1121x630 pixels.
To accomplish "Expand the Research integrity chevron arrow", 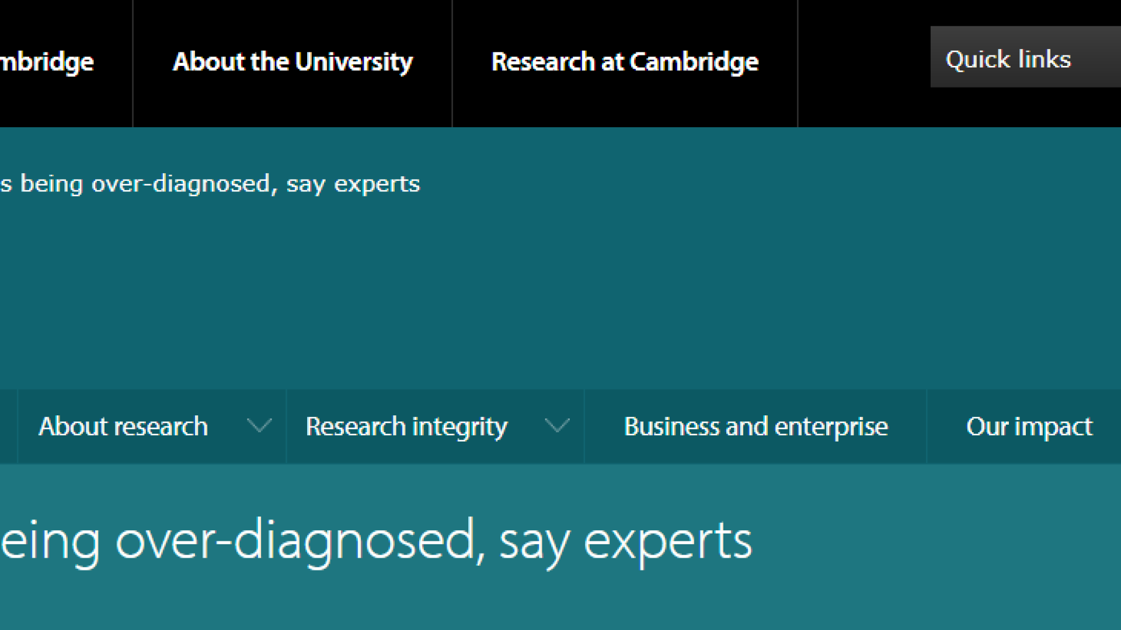I will tap(556, 426).
